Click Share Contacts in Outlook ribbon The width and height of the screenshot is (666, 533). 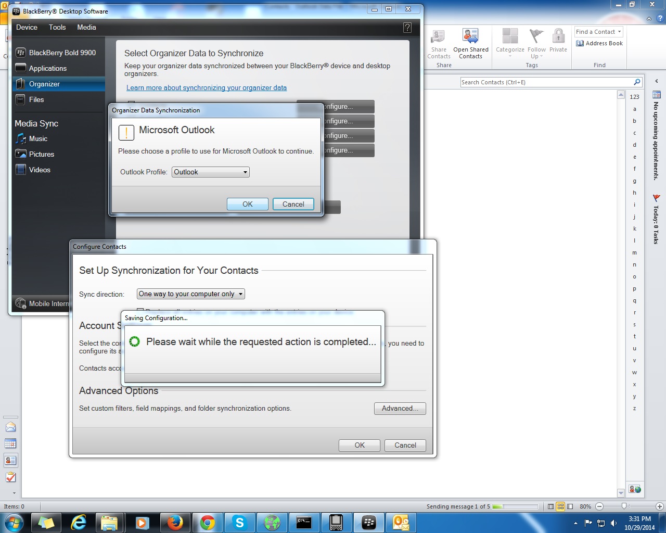pos(439,44)
